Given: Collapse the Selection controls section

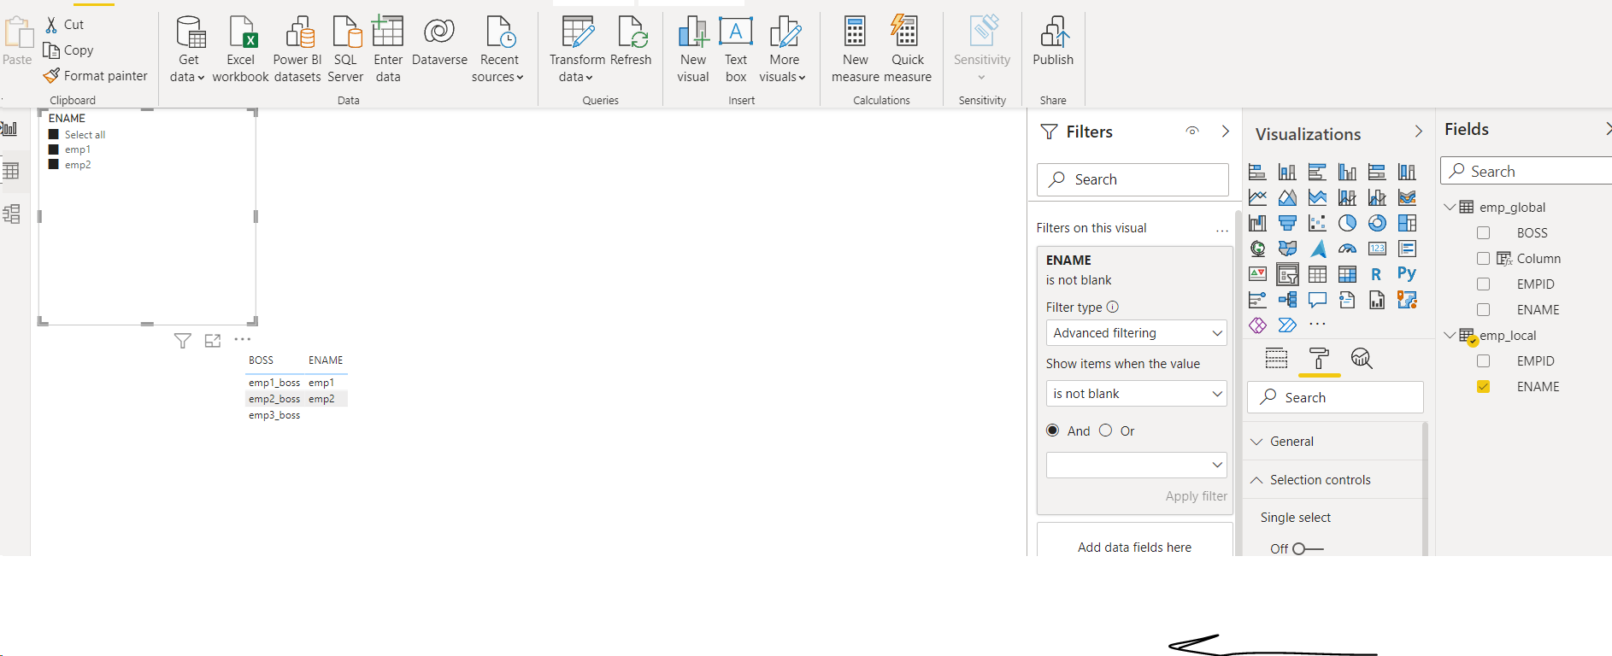Looking at the screenshot, I should tap(1256, 480).
